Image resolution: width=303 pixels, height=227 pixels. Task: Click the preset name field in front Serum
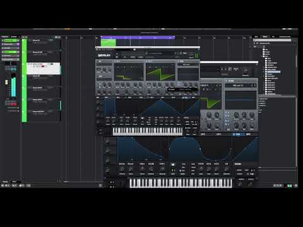tap(160, 54)
